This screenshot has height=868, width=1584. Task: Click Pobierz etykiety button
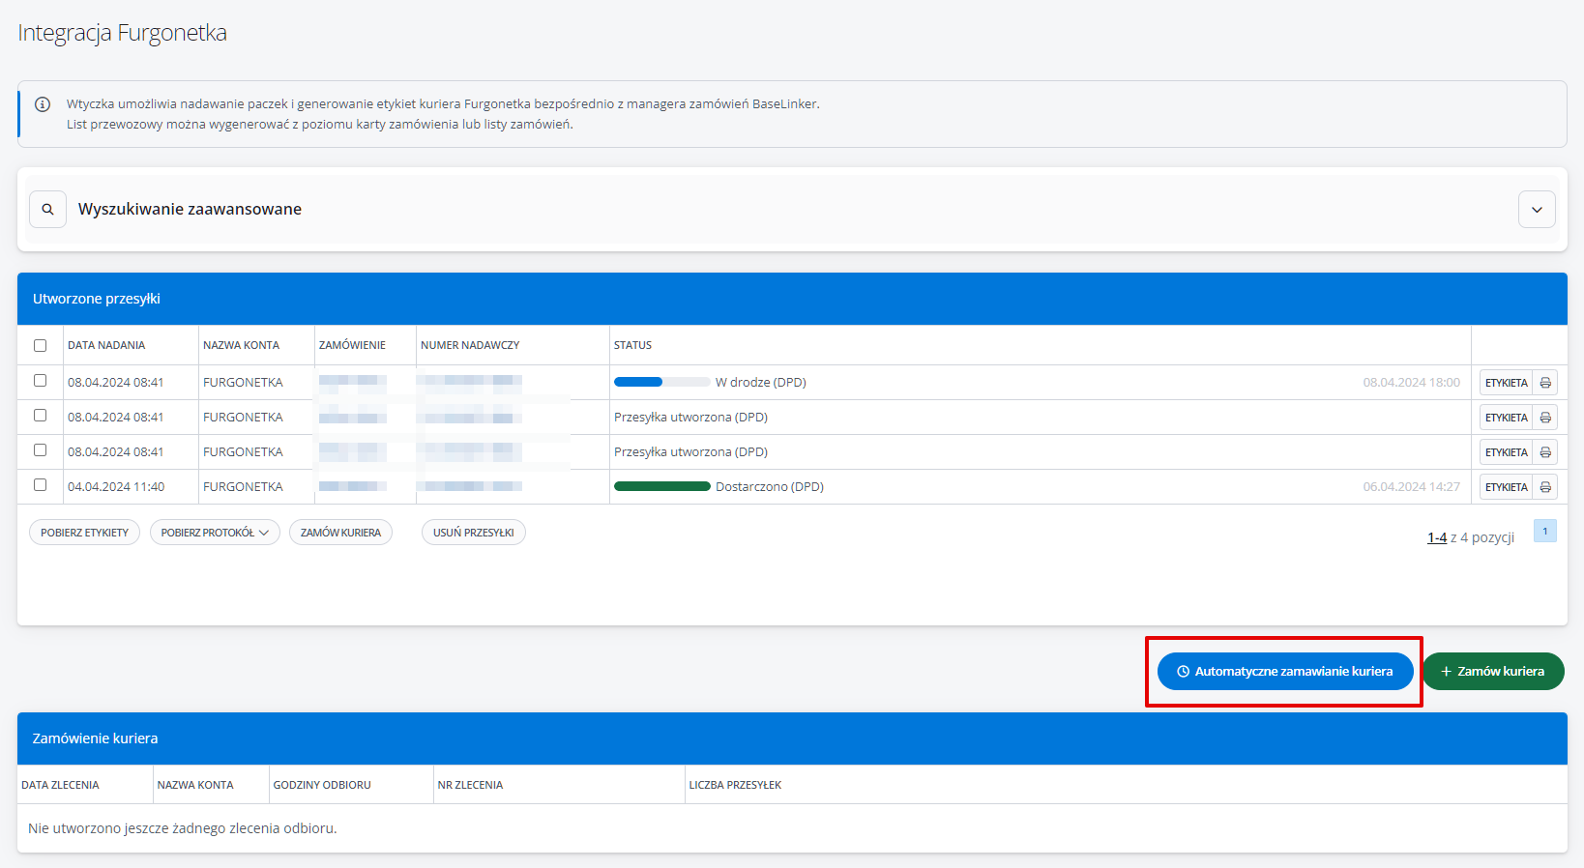coord(85,533)
